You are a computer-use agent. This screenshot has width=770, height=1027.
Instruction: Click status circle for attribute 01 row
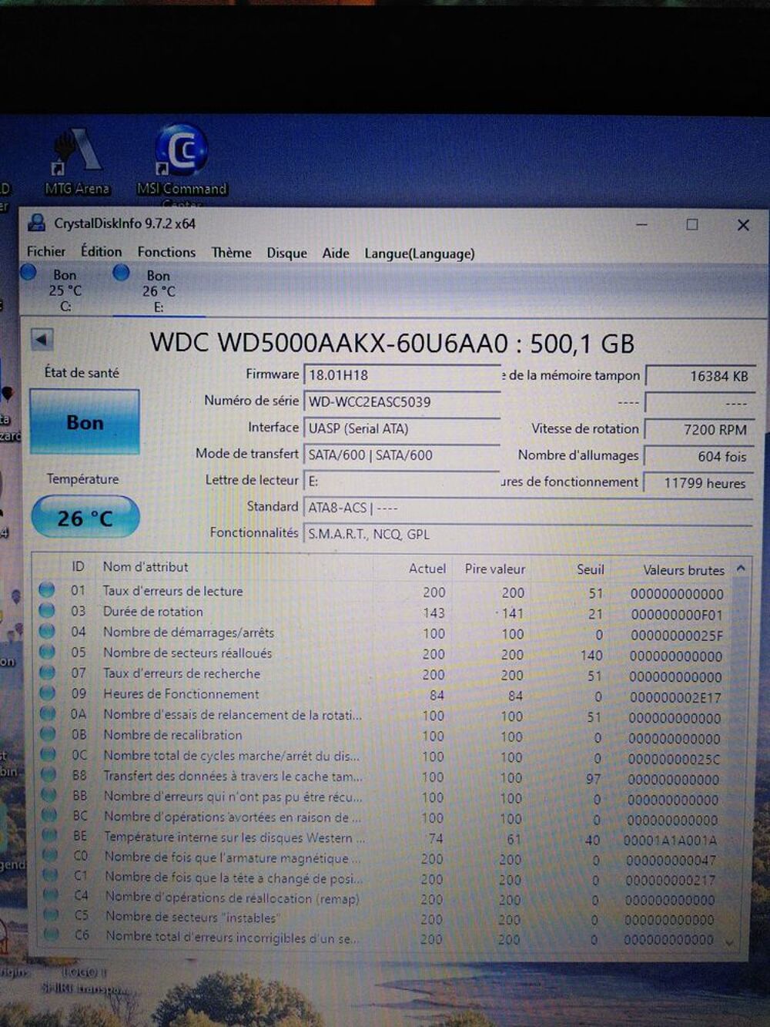(x=47, y=590)
